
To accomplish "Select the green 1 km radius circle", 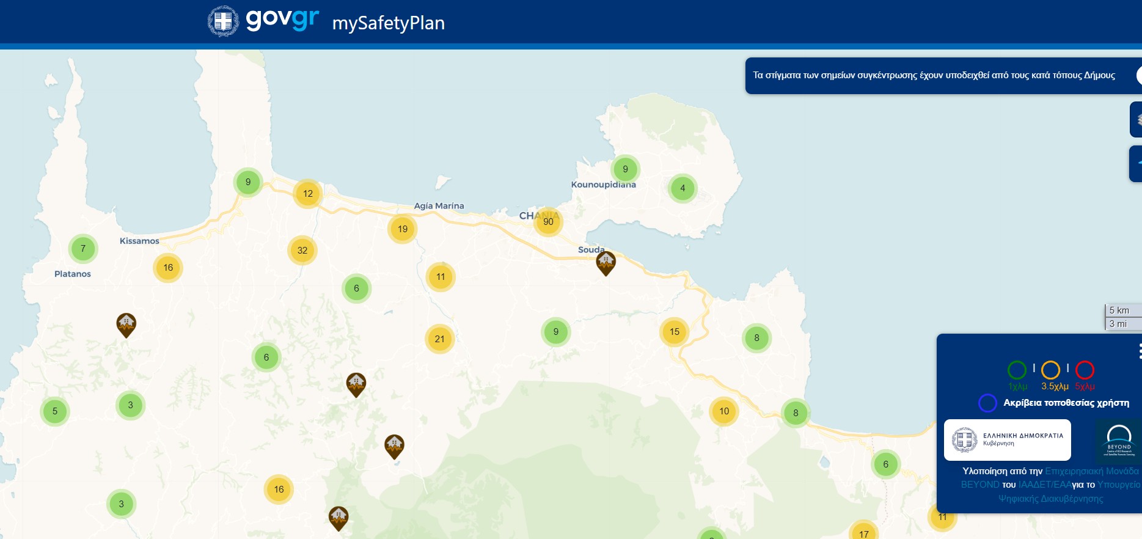I will click(1017, 370).
